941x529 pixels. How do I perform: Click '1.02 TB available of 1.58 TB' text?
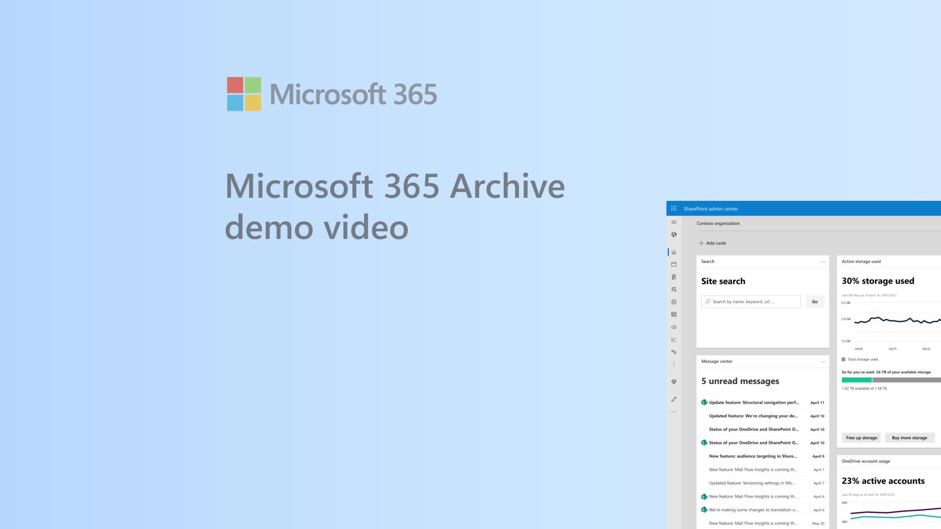[864, 388]
